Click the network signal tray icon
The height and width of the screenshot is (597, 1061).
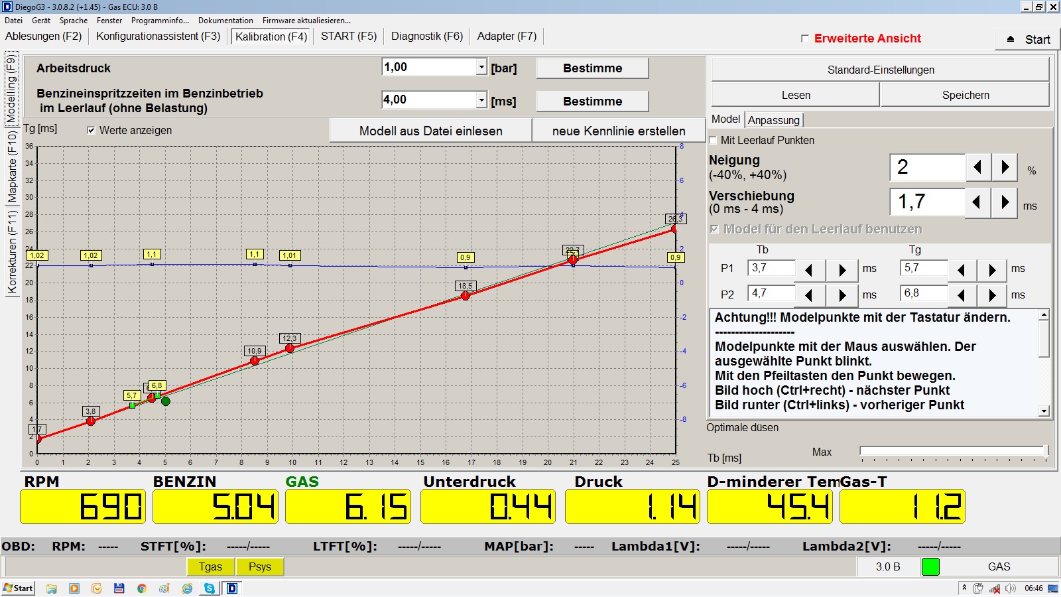click(995, 588)
